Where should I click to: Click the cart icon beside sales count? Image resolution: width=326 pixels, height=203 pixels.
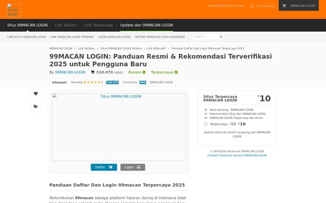[93, 72]
